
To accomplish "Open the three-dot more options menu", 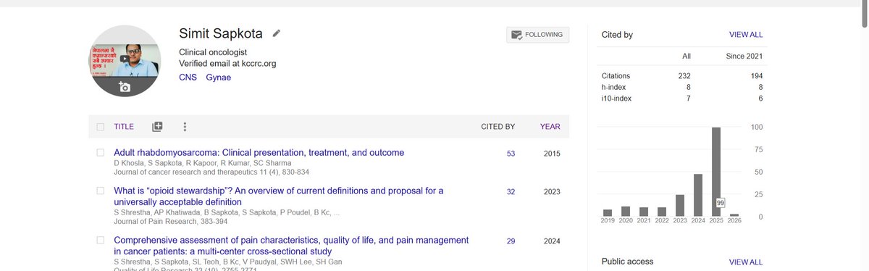I will 185,126.
